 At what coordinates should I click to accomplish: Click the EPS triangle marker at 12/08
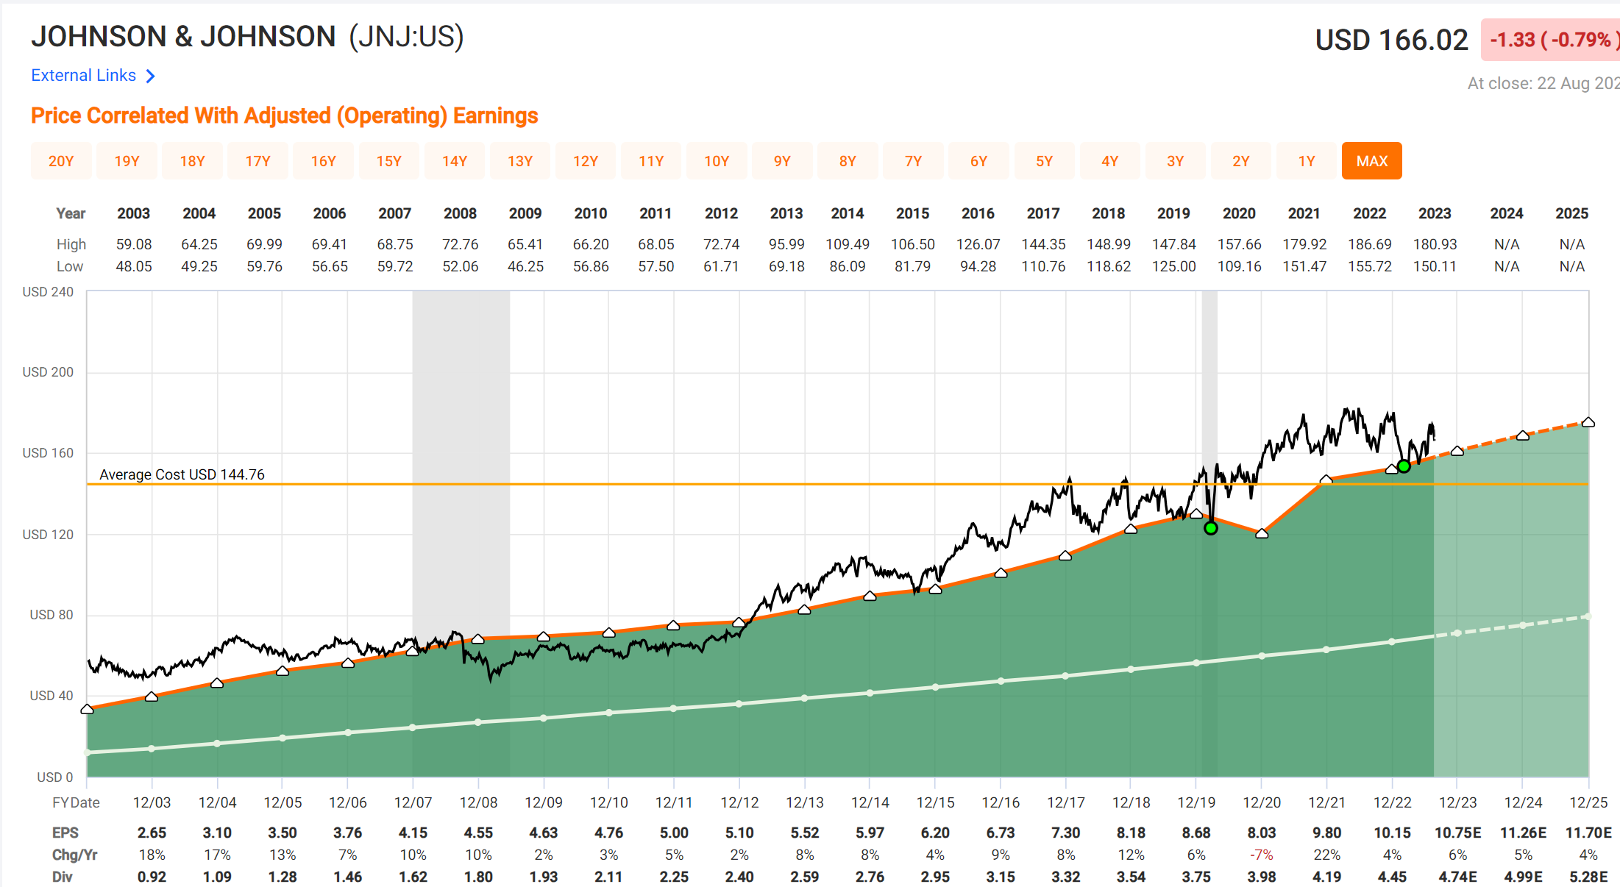point(478,639)
